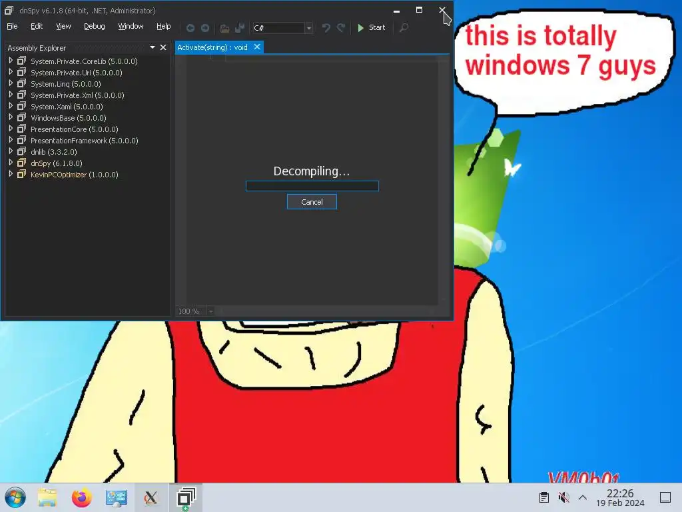The image size is (682, 512).
Task: Click the navigate backward arrow icon
Action: (190, 28)
